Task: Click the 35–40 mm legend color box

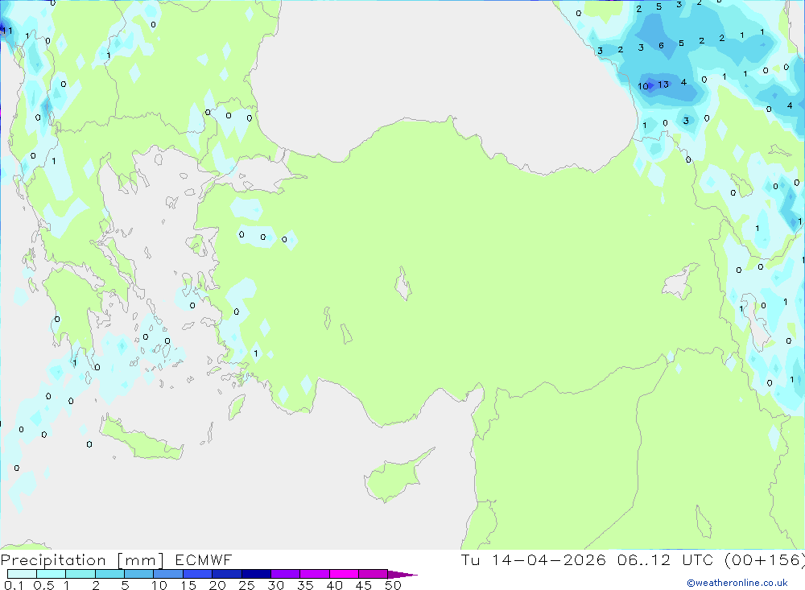Action: [x=315, y=574]
